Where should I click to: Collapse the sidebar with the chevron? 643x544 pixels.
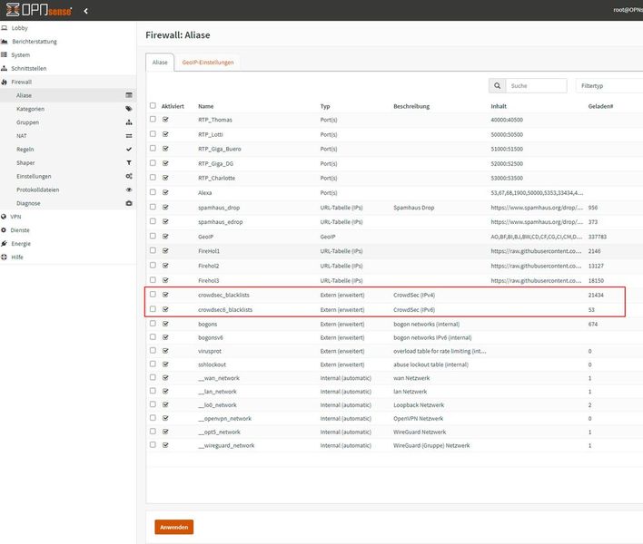[85, 11]
